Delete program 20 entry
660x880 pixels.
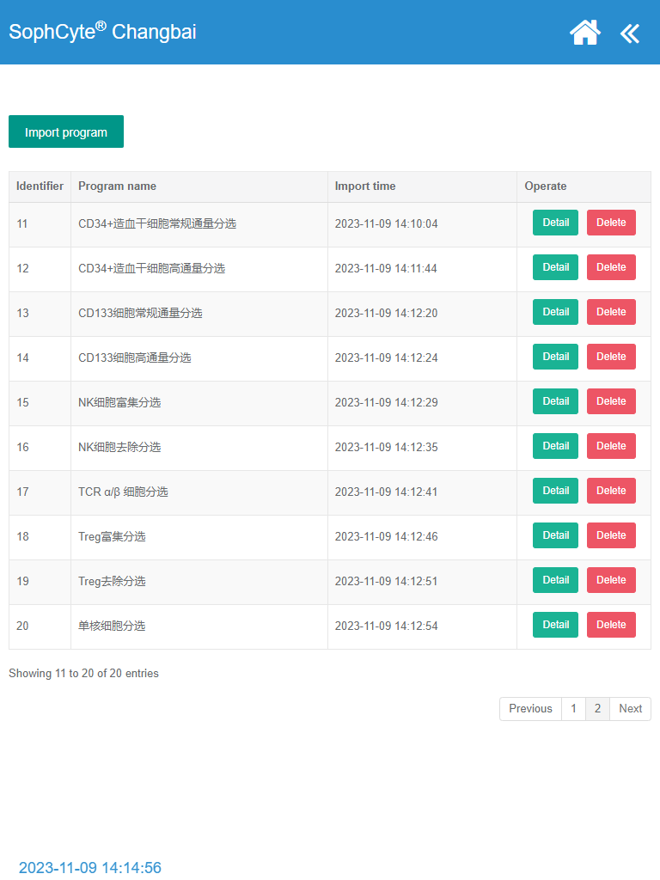[x=611, y=625]
